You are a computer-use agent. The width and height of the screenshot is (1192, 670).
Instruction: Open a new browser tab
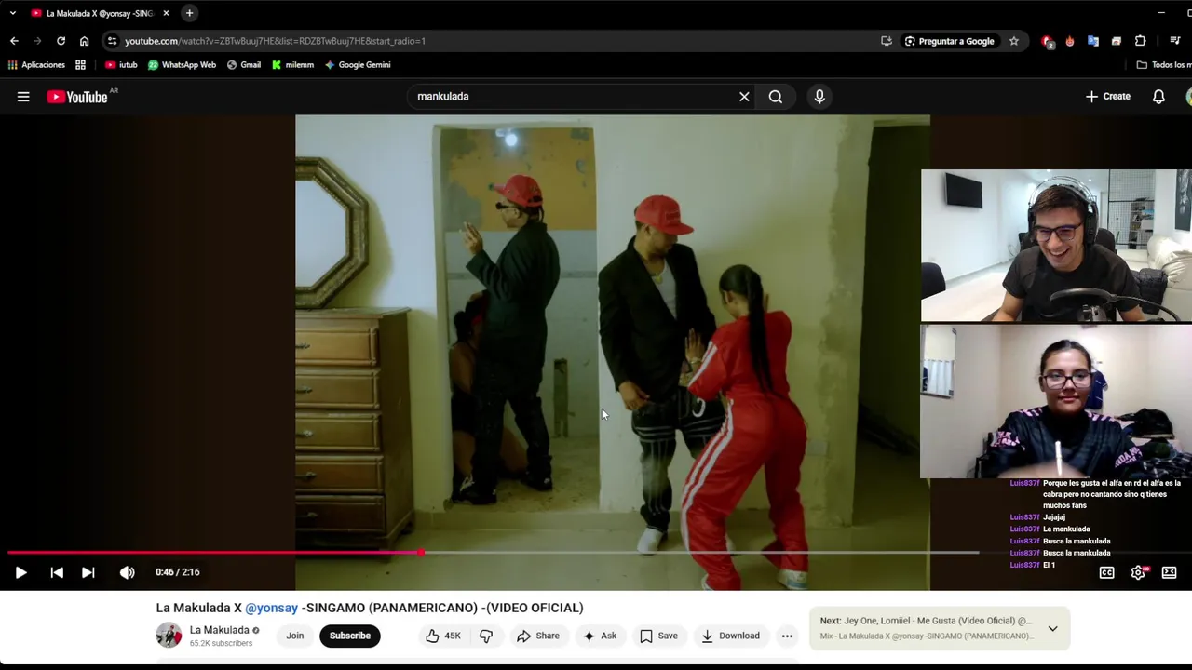click(189, 13)
